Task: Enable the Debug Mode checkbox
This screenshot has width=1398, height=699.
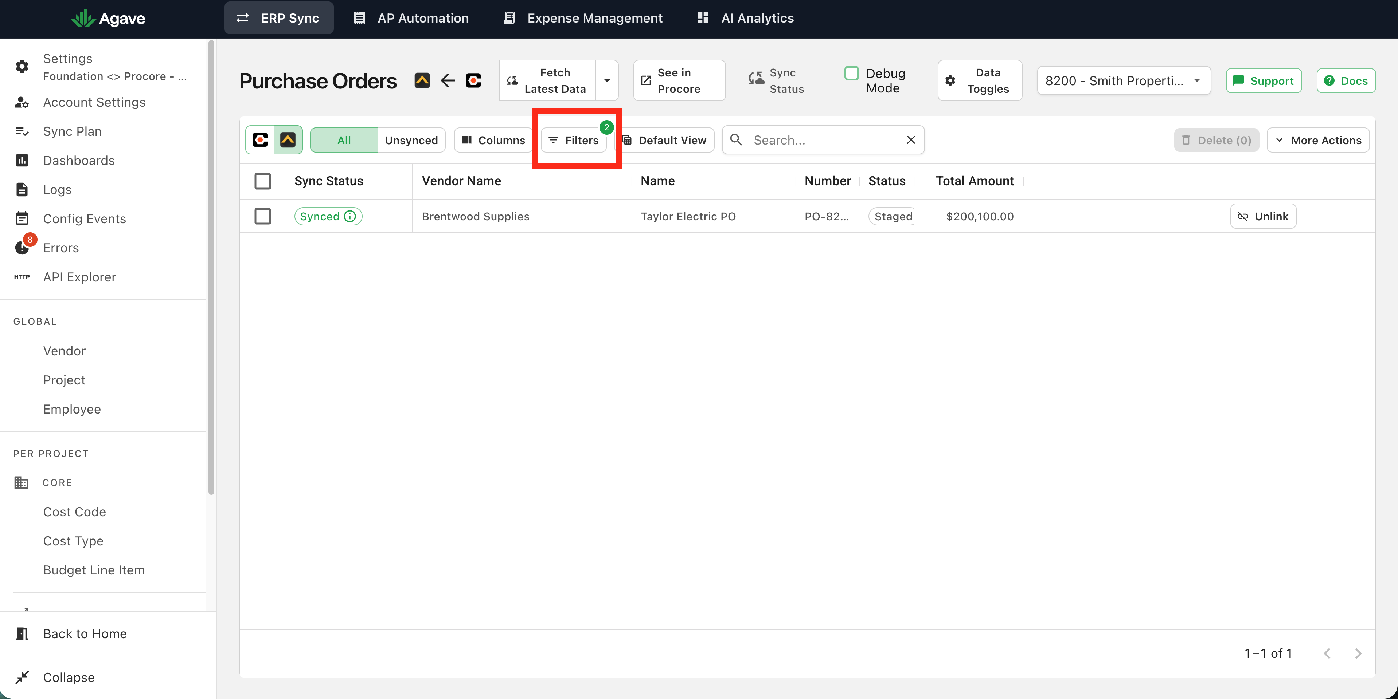Action: point(851,73)
